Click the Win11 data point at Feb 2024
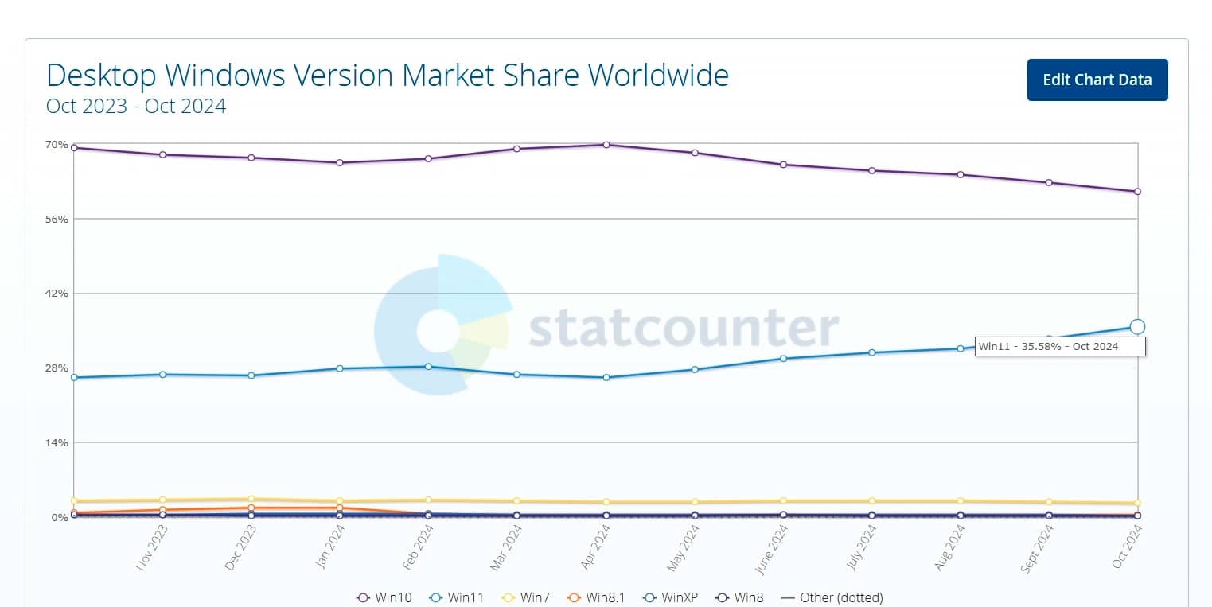Viewport: 1212px width, 607px height. [428, 367]
